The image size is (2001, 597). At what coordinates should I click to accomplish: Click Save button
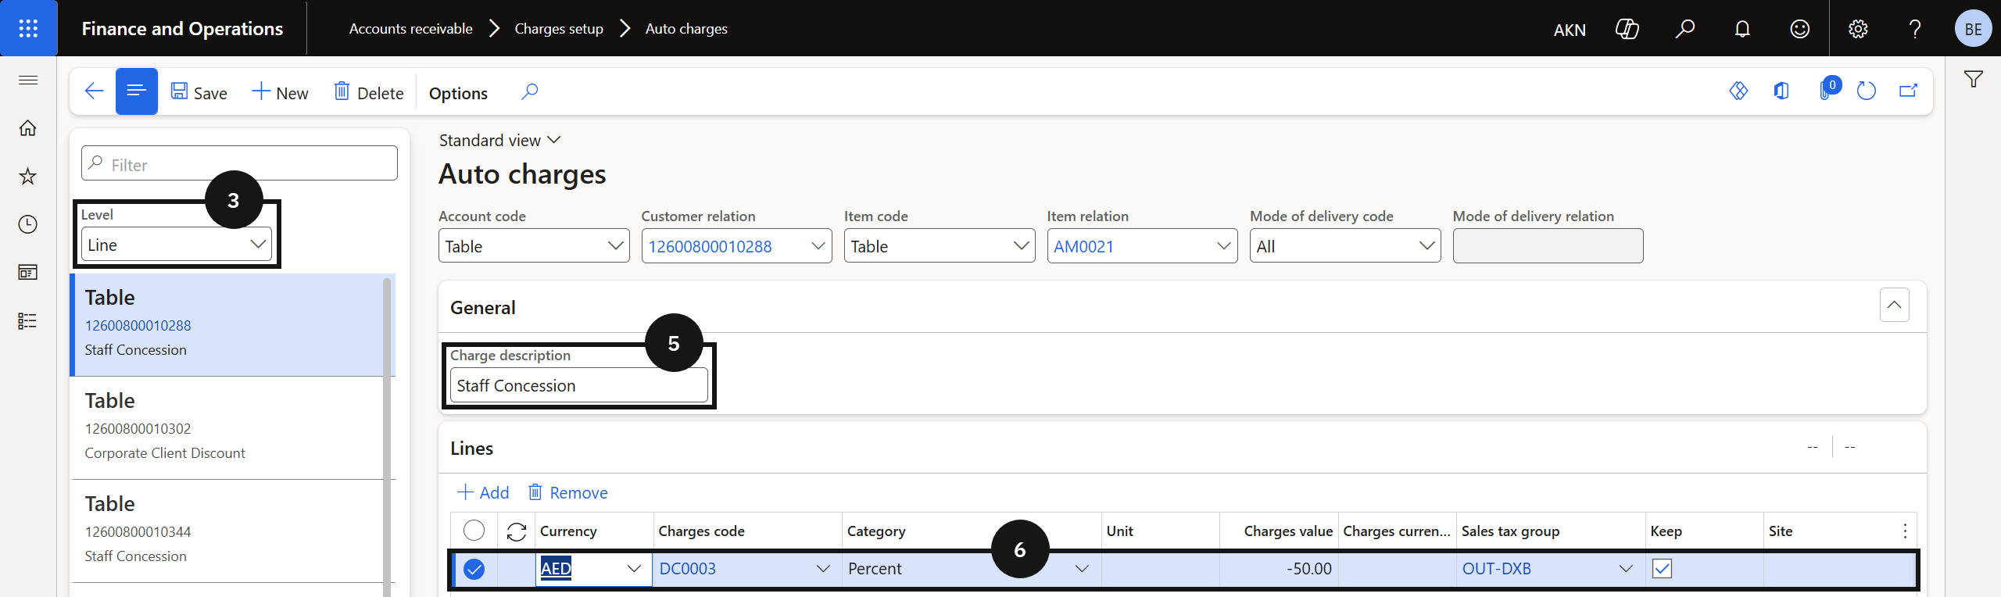click(199, 93)
